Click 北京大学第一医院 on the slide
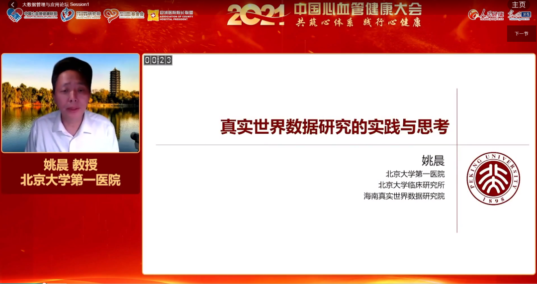 point(415,174)
